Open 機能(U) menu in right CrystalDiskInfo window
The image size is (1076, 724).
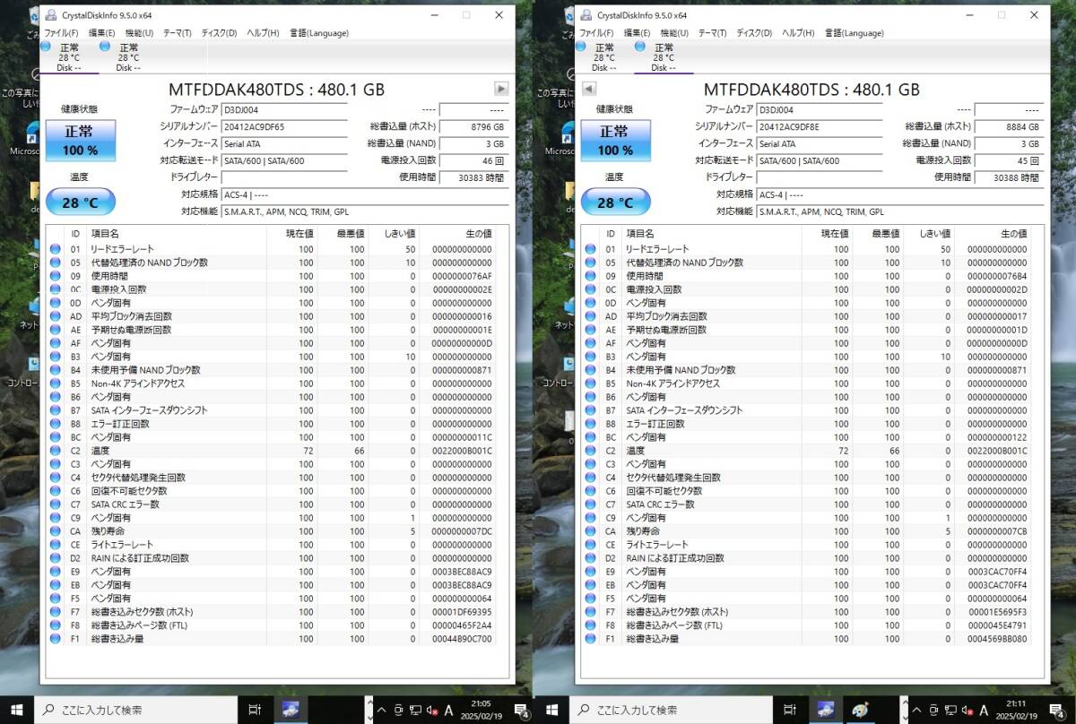(x=674, y=33)
